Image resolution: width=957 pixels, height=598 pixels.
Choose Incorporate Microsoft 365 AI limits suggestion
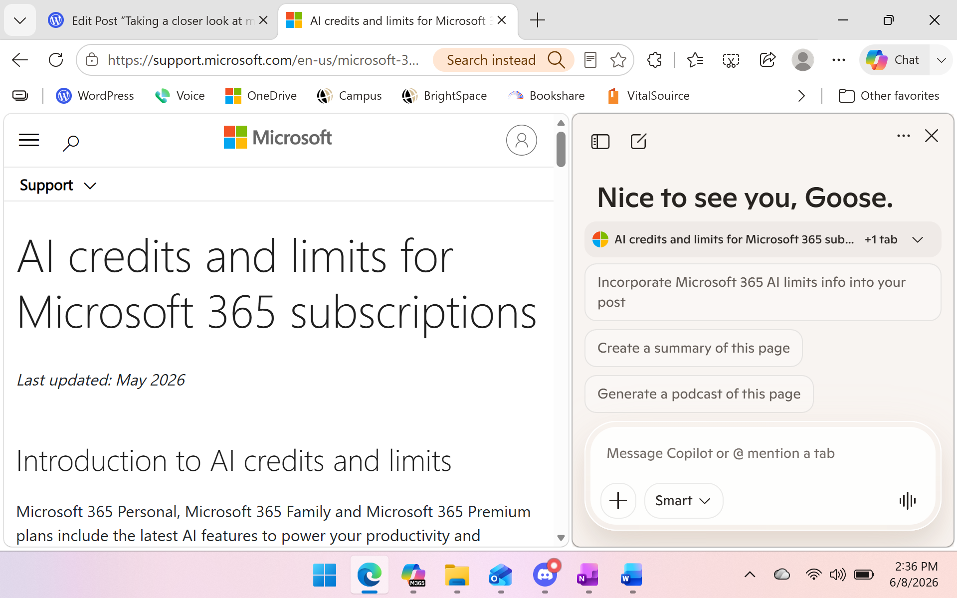(x=763, y=292)
